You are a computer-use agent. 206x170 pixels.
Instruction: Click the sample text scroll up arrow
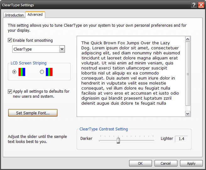pyautogui.click(x=187, y=39)
